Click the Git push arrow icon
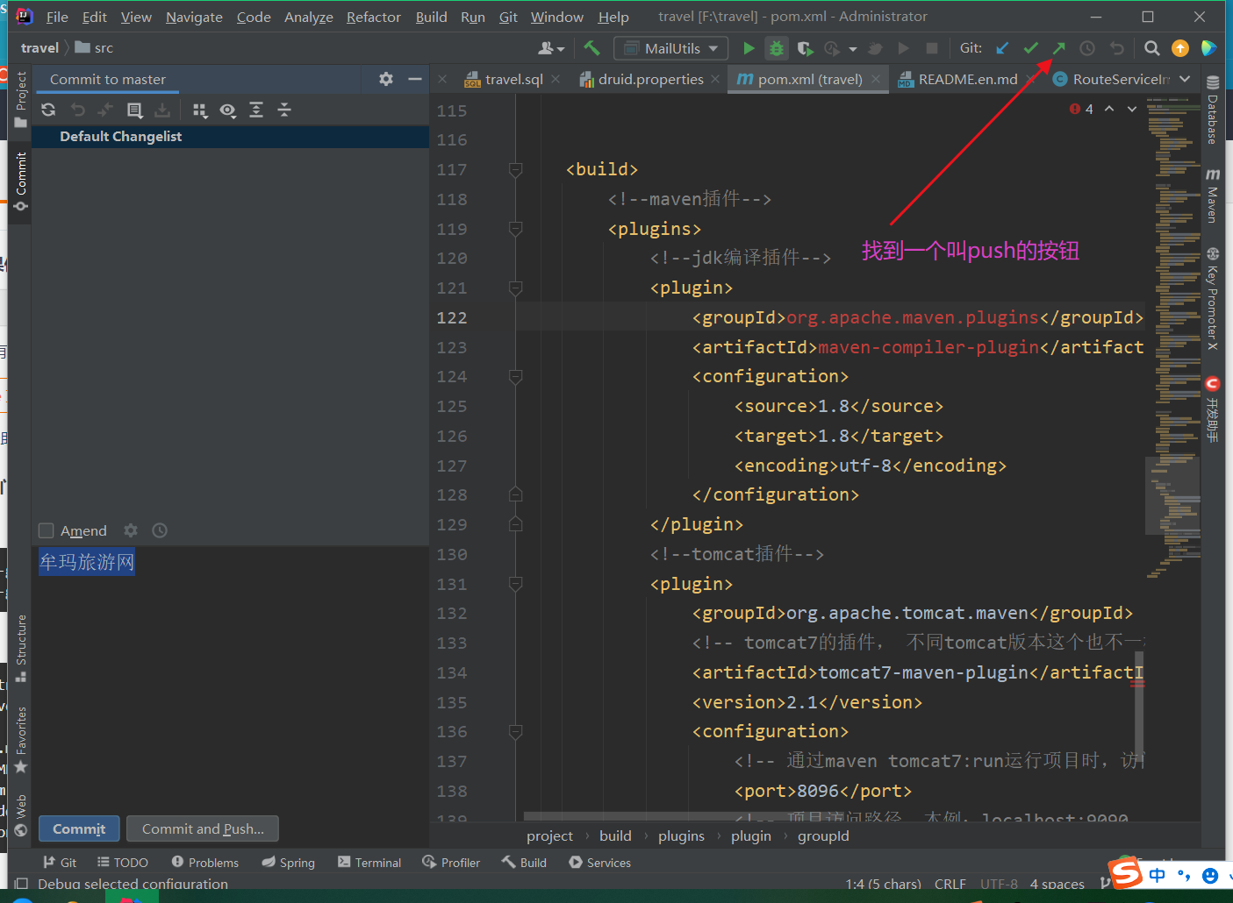 coord(1059,48)
